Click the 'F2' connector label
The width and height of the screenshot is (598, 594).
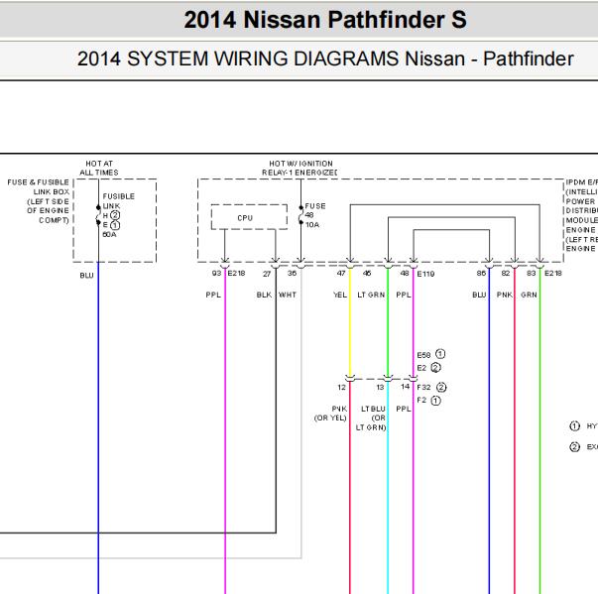click(x=421, y=401)
